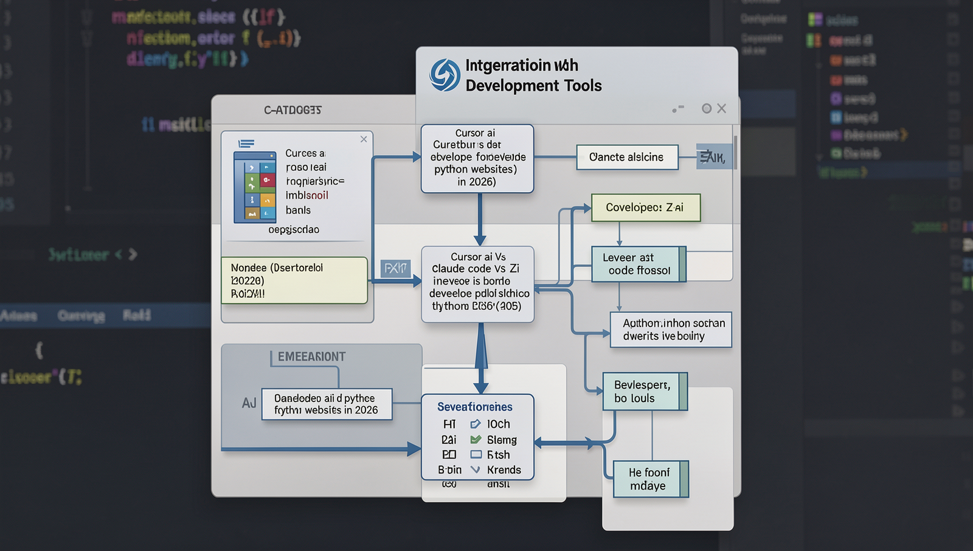Click the left angle bracket after Jwfiloer

coord(118,255)
